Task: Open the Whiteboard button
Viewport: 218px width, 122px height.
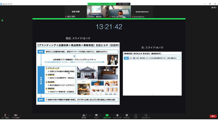Action: (x=146, y=116)
